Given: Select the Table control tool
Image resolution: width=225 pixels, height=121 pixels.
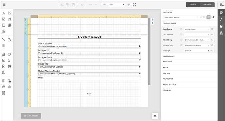Looking at the screenshot, I should (x=9, y=25).
